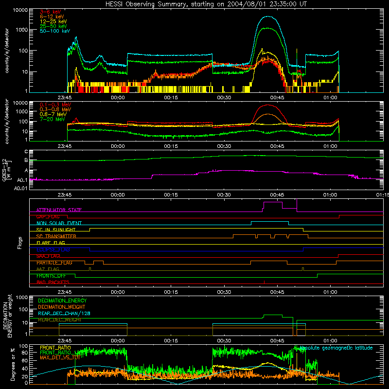
Task: Select the FRONTS_OFF flag label
Action: tap(51, 276)
